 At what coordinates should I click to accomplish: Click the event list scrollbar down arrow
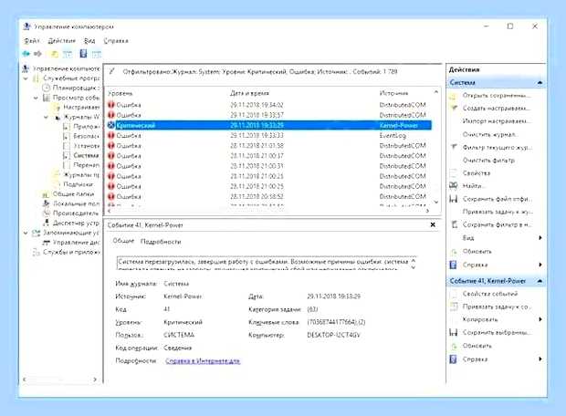click(436, 202)
